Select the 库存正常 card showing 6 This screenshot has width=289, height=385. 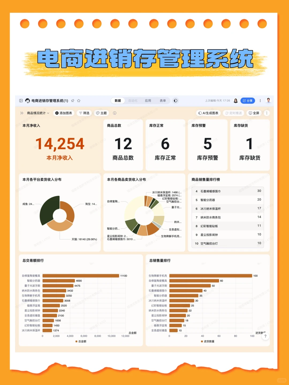165,145
